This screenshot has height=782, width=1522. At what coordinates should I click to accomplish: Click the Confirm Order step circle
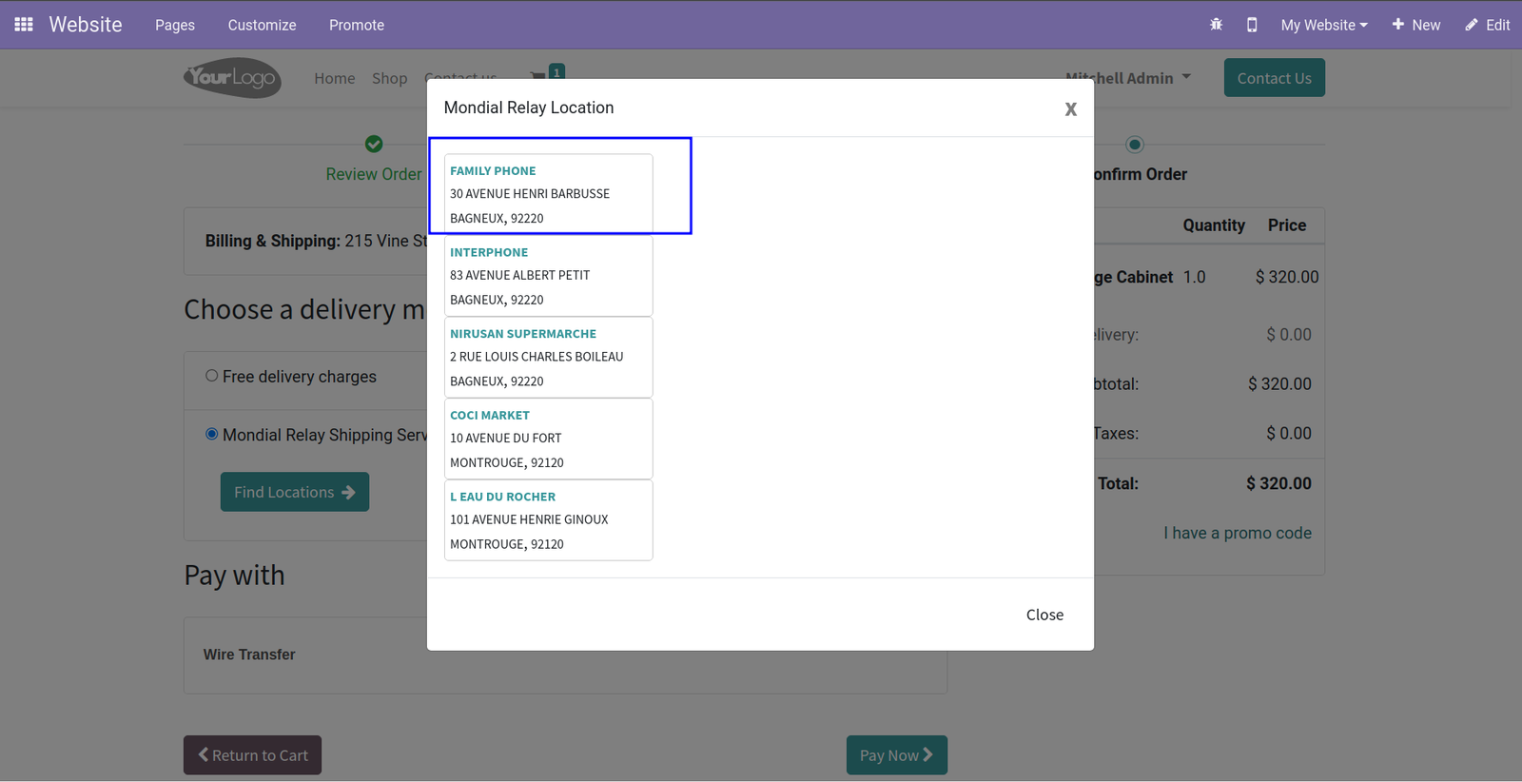click(x=1134, y=145)
